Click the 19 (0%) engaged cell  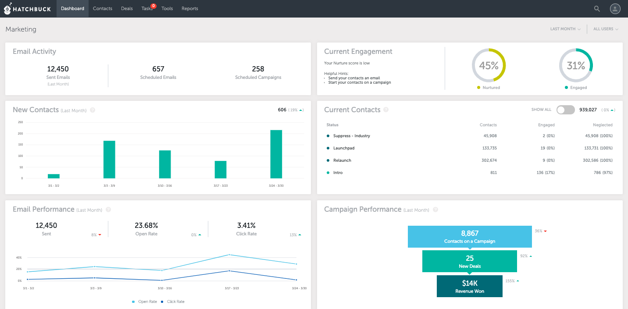pyautogui.click(x=548, y=148)
